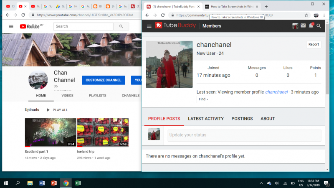
Task: Open the Iceland trip video thumbnail
Action: click(103, 132)
